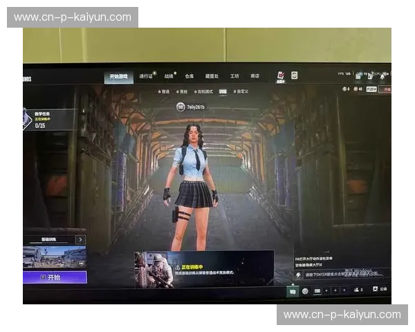Click the soldier artwork in the training banner

click(154, 270)
